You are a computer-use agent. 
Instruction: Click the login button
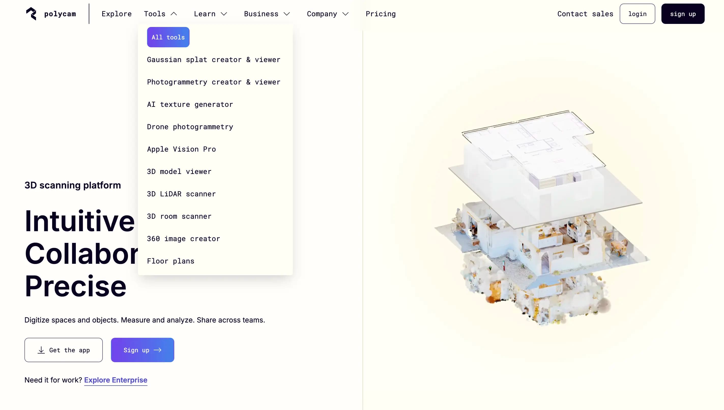coord(638,13)
